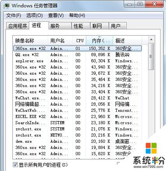The width and height of the screenshot is (166, 171).
Task: Sort by 内存 column header
Action: click(x=100, y=41)
